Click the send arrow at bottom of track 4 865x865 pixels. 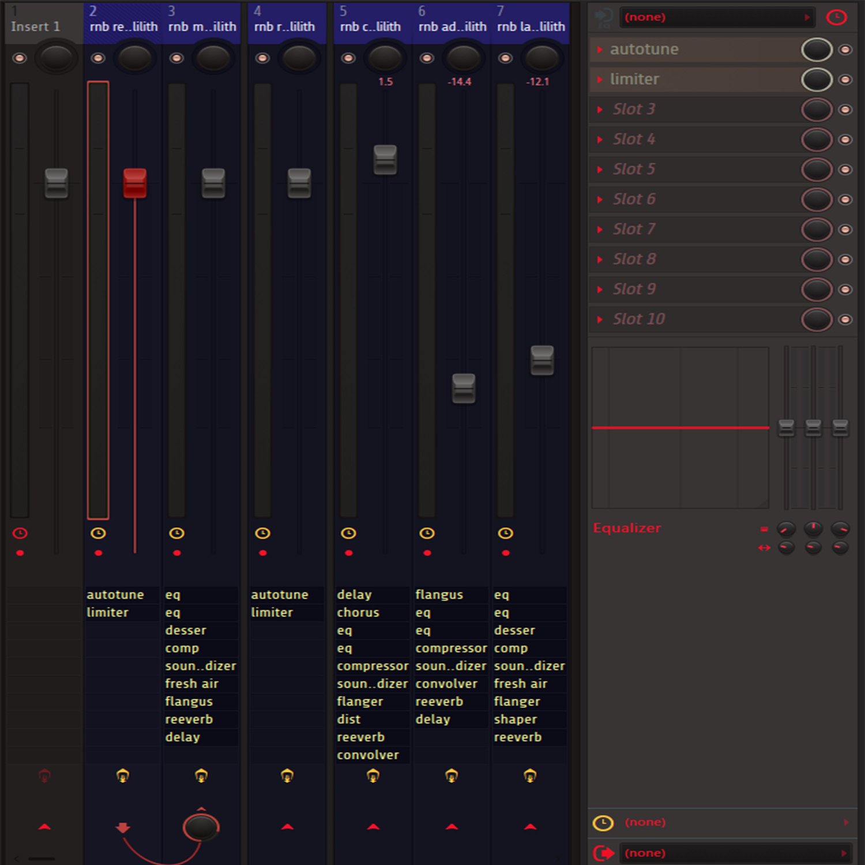pyautogui.click(x=287, y=827)
